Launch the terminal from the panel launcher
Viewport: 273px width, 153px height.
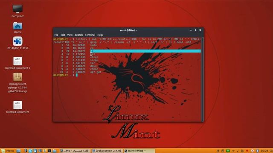[x=49, y=151]
